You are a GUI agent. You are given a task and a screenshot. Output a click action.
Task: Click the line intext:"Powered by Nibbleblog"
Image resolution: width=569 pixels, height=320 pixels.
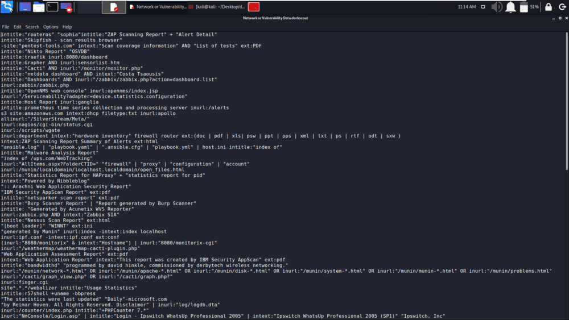(45, 181)
